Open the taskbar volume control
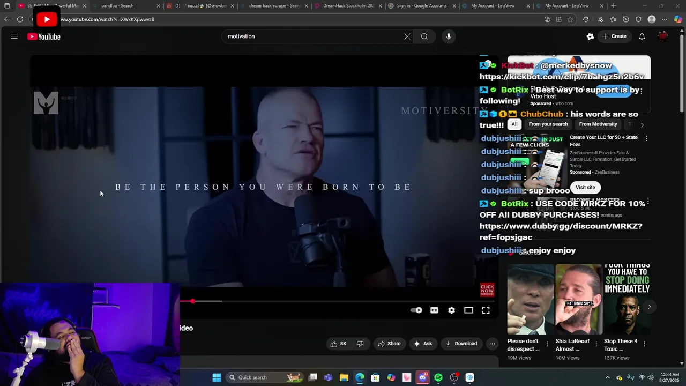686x386 pixels. (651, 377)
